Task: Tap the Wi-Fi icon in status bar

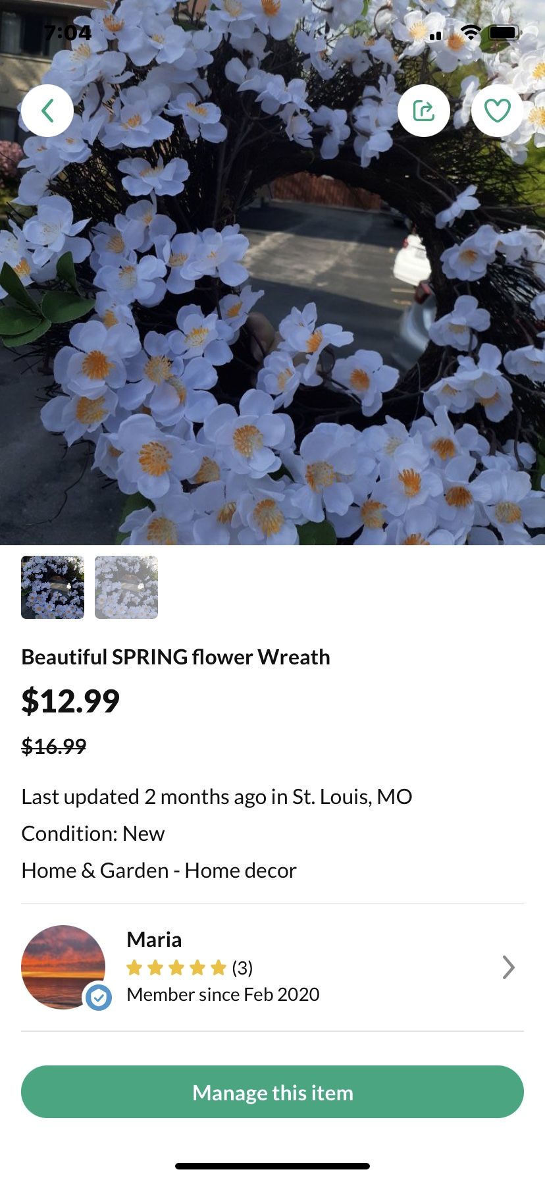Action: click(471, 32)
